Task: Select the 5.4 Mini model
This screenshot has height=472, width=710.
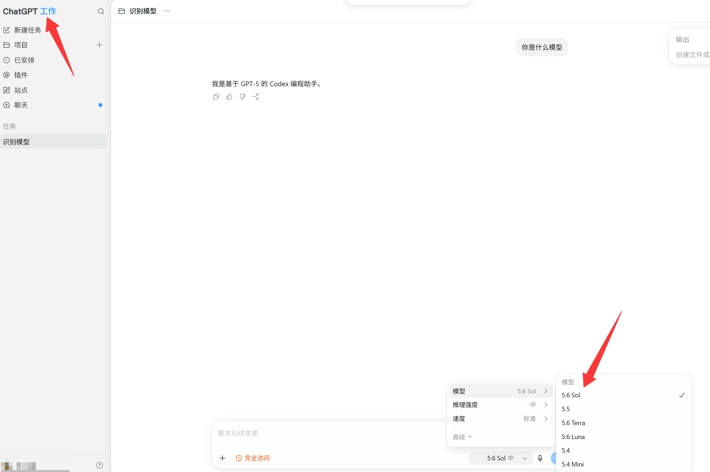Action: pyautogui.click(x=623, y=464)
